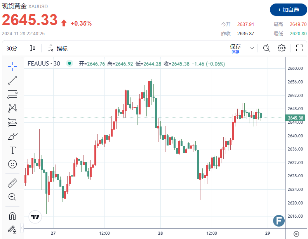Image resolution: width=308 pixels, height=239 pixels.
Task: Open the 指标 indicators menu
Action: (x=58, y=48)
